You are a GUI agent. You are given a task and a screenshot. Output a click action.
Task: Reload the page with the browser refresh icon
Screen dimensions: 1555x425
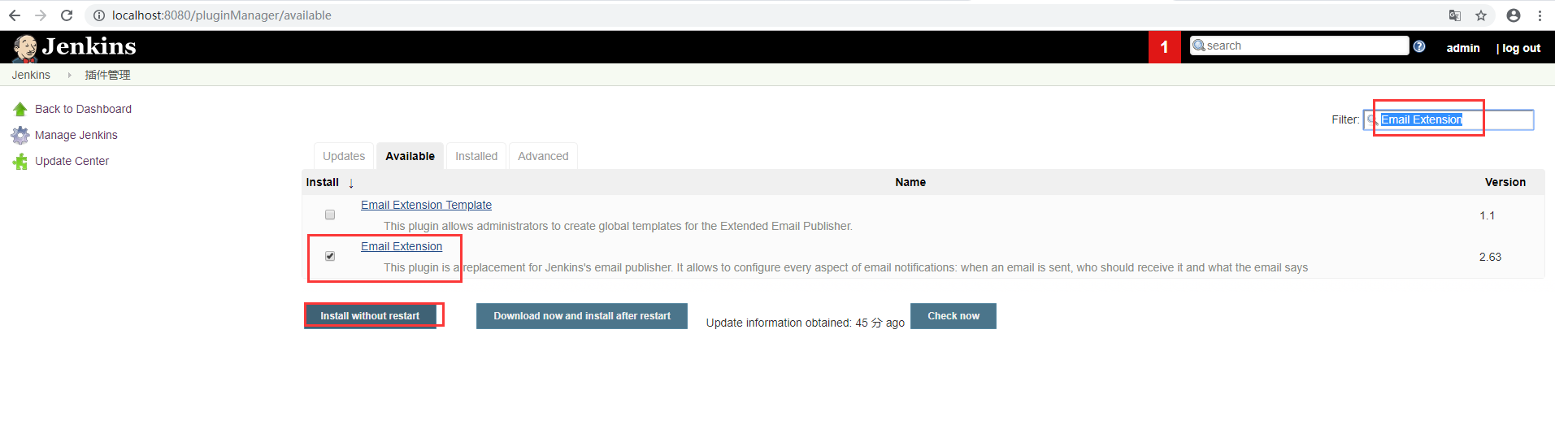tap(67, 15)
